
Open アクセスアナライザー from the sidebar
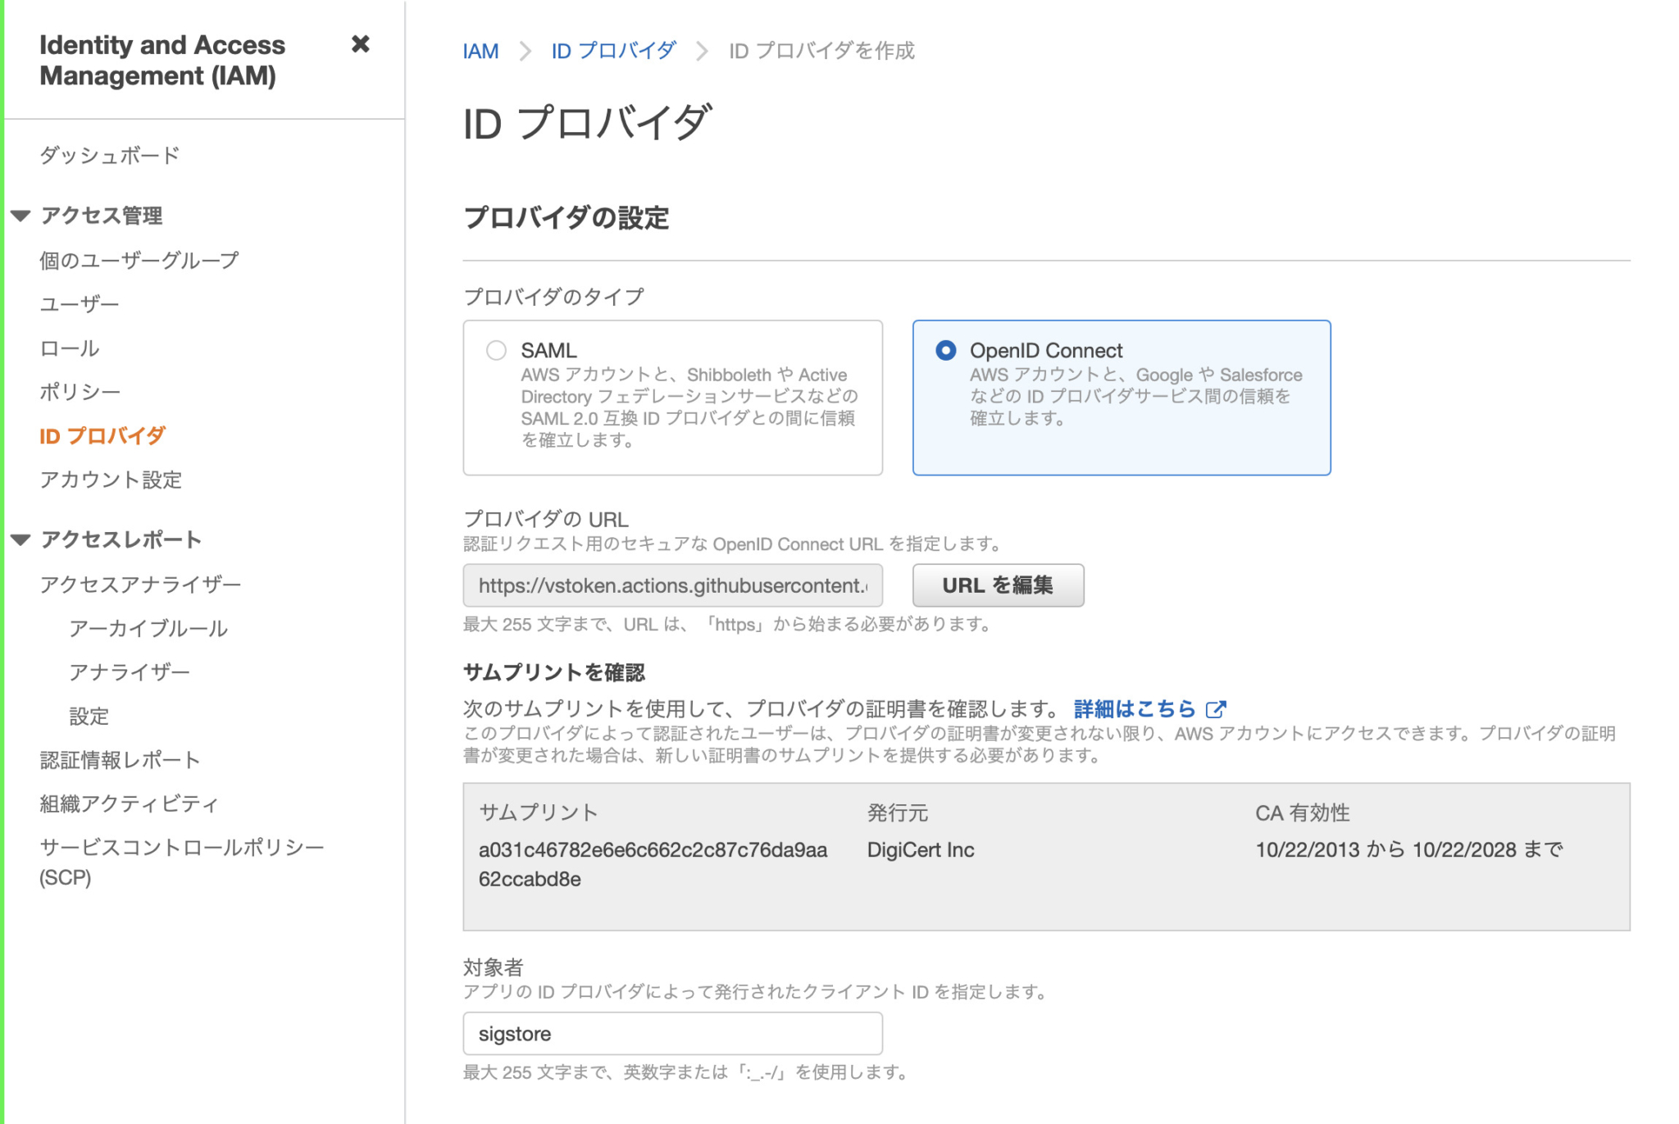(139, 584)
